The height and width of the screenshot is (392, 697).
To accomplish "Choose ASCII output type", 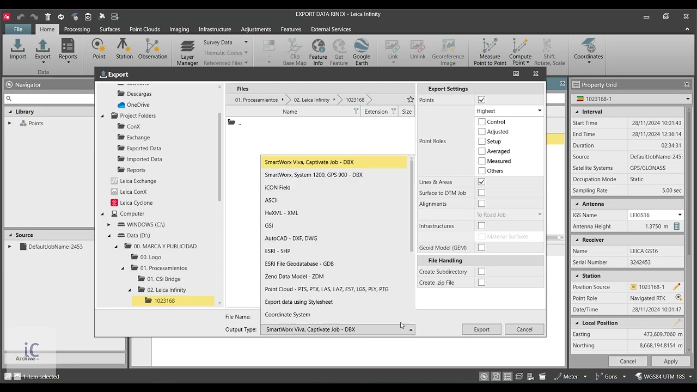I will pos(271,200).
